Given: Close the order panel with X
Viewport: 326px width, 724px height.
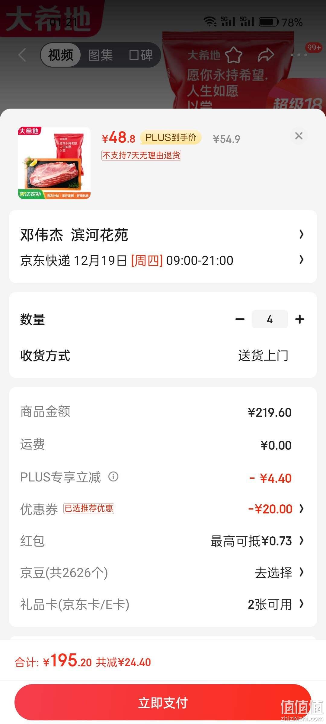Looking at the screenshot, I should click(299, 136).
